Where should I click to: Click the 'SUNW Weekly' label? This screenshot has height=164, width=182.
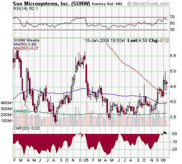tap(27, 40)
